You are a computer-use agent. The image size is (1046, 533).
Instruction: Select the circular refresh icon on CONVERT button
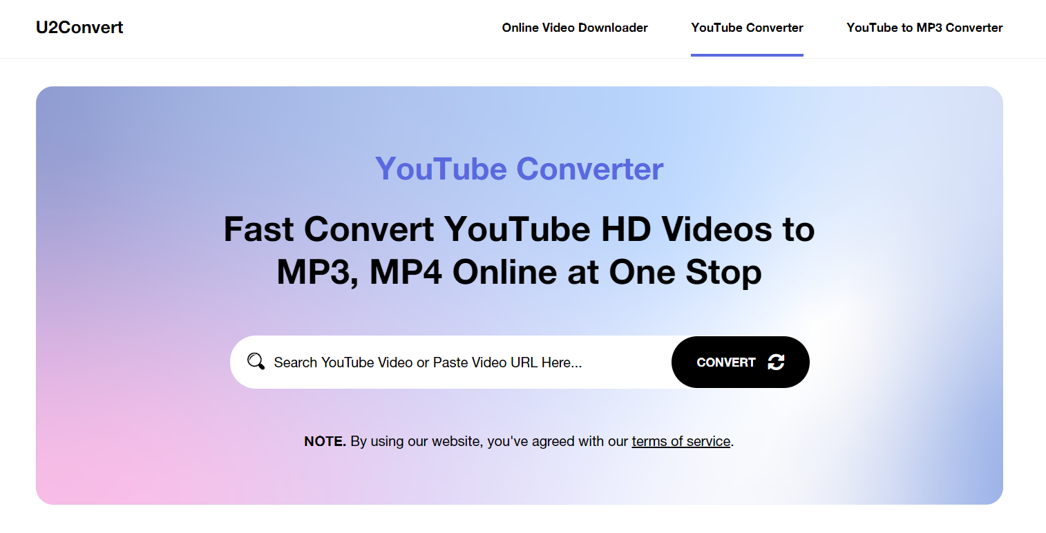[775, 361]
